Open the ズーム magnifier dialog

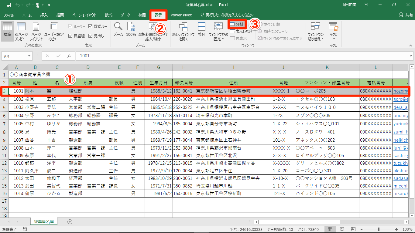(118, 29)
